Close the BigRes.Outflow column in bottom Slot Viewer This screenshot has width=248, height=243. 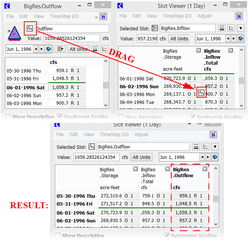point(205,169)
